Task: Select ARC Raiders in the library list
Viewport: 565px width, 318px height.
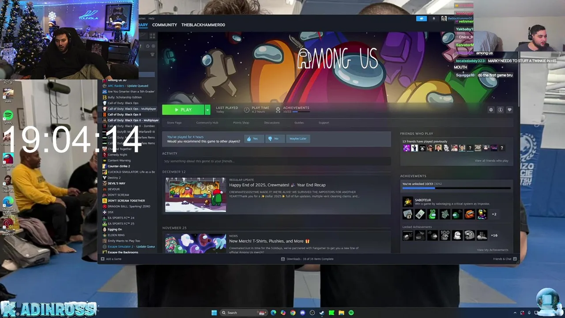Action: point(128,86)
